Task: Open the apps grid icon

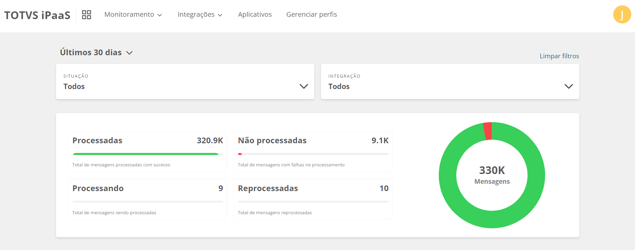Action: (x=87, y=15)
